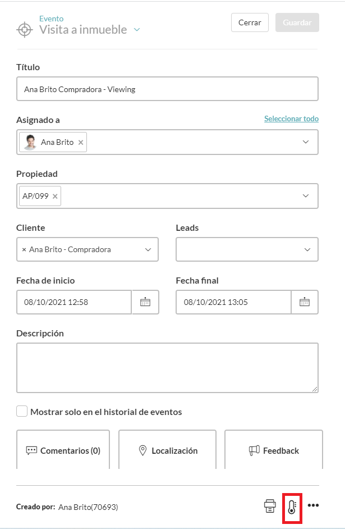Switch to the Localización tab
The width and height of the screenshot is (345, 529).
pyautogui.click(x=167, y=450)
